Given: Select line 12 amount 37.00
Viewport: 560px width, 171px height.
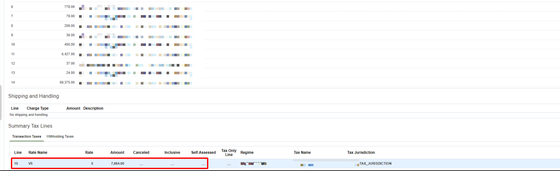Looking at the screenshot, I should point(70,63).
